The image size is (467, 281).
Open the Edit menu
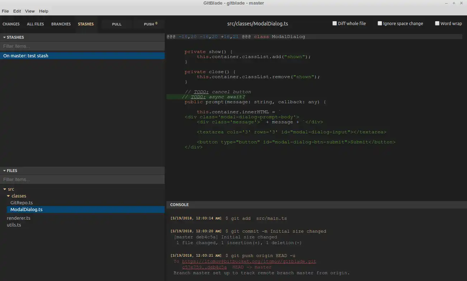(x=17, y=11)
